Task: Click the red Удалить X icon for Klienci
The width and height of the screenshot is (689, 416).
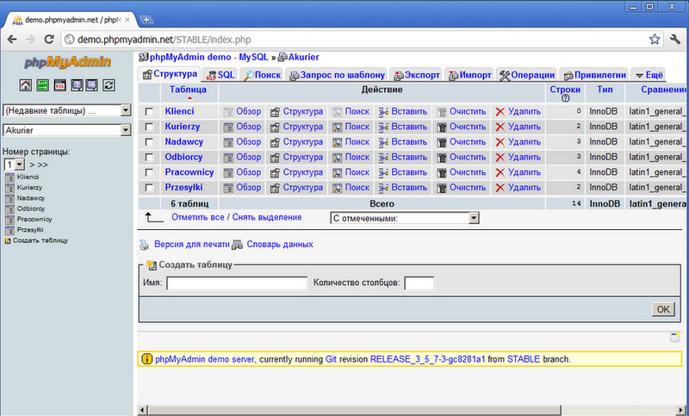Action: pos(500,112)
